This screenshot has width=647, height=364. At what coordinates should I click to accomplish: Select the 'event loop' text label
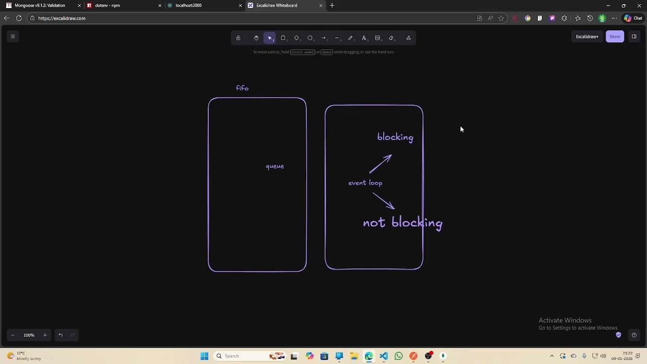[365, 183]
